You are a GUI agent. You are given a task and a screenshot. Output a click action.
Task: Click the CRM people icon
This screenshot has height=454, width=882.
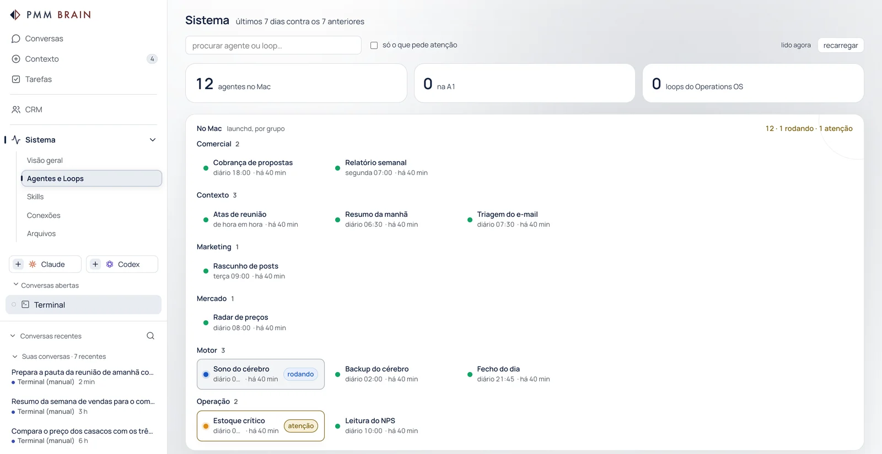click(x=16, y=110)
